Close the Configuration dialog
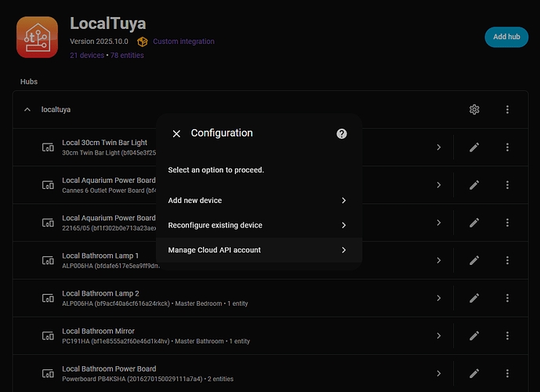The width and height of the screenshot is (540, 392). (x=176, y=134)
